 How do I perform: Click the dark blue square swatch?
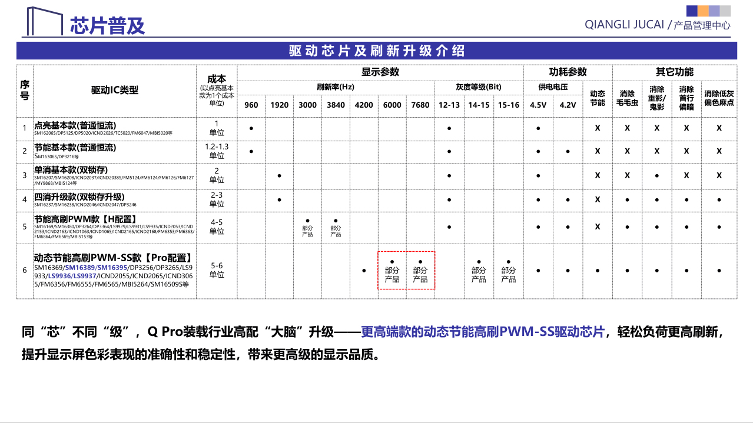click(692, 11)
